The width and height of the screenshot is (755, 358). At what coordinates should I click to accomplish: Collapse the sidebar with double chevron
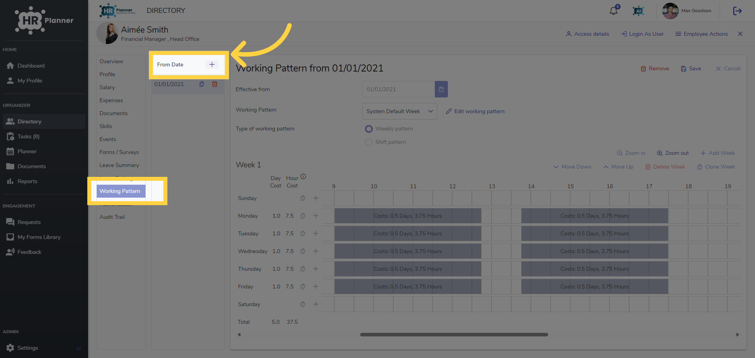point(79,348)
